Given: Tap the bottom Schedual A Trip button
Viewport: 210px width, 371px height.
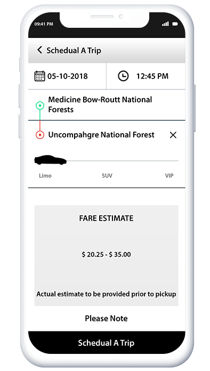Looking at the screenshot, I should 107,343.
